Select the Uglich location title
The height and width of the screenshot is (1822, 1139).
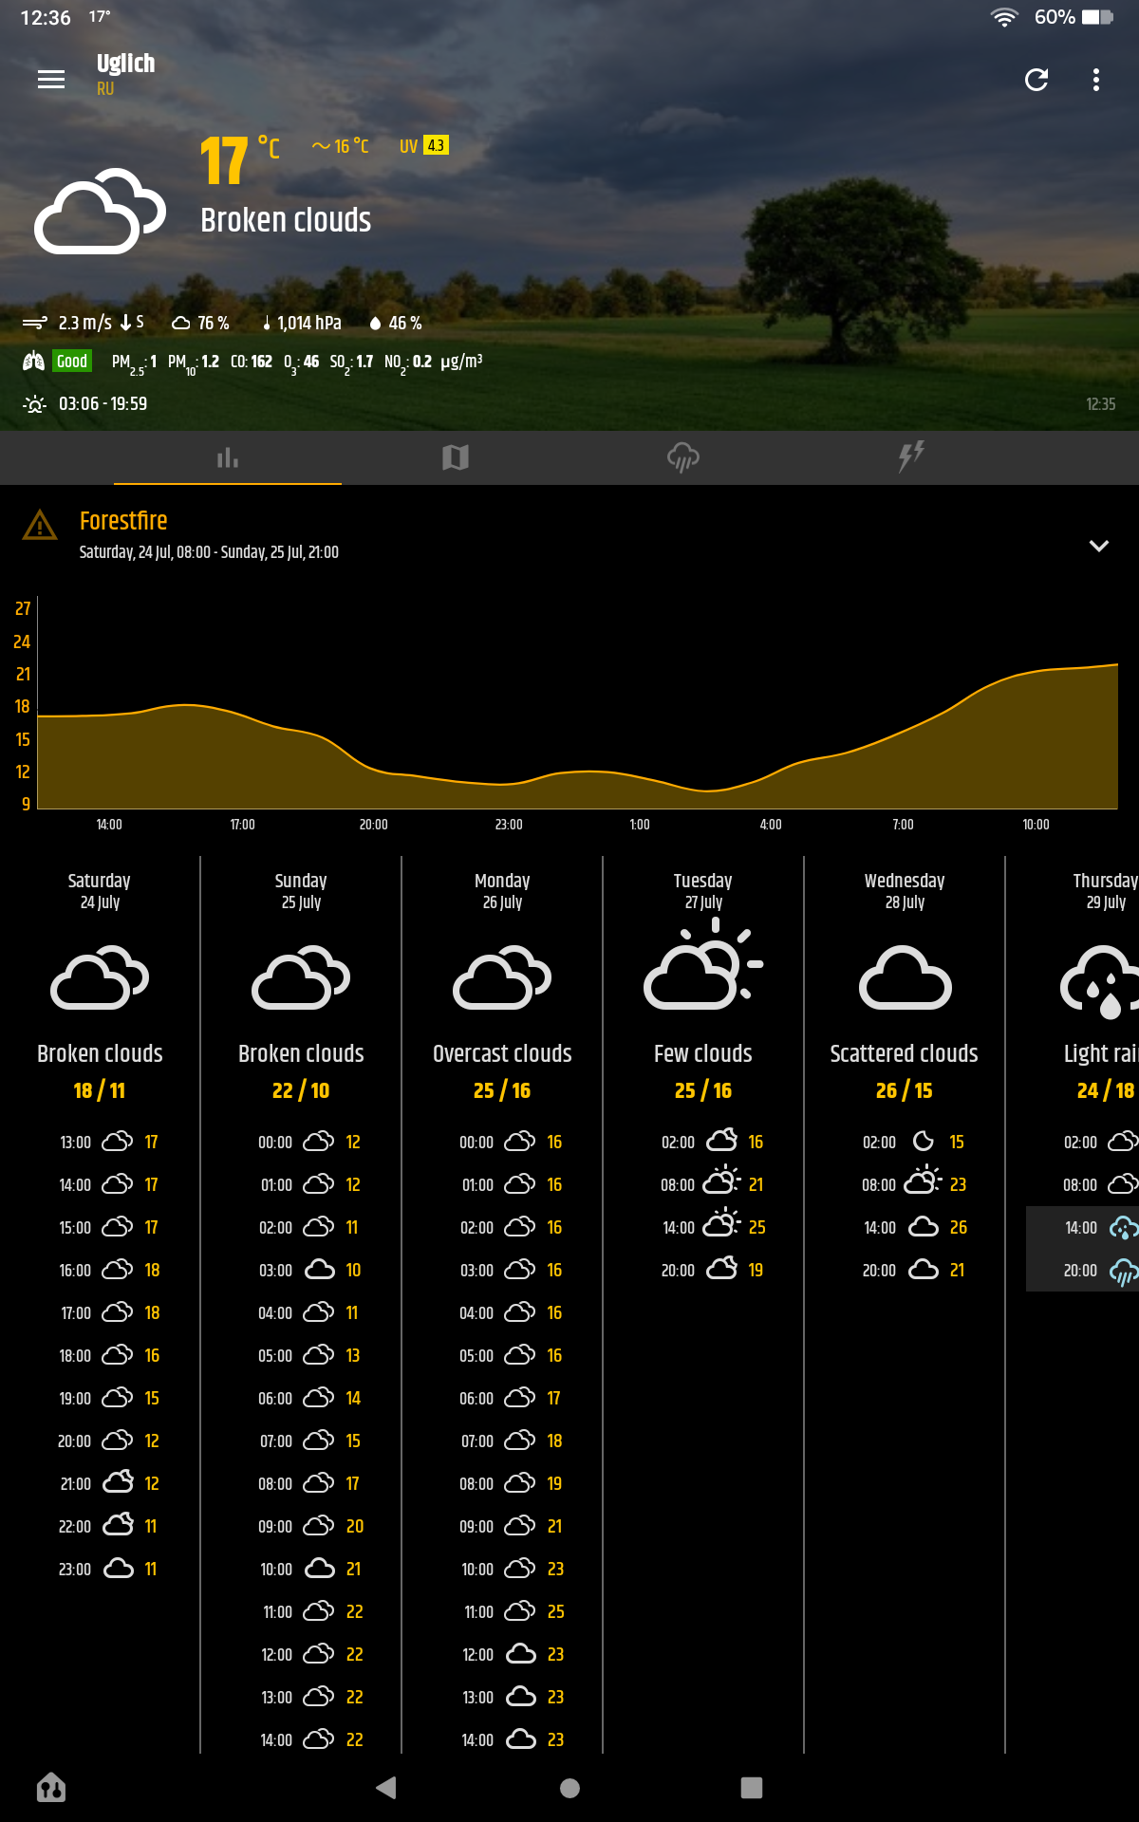(x=125, y=65)
